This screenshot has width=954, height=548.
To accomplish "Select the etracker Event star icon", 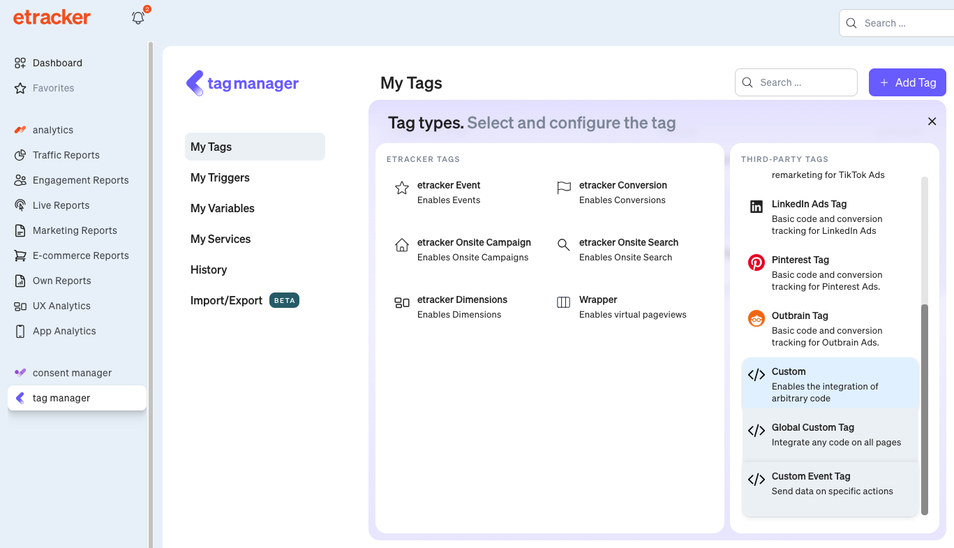I will tap(402, 188).
